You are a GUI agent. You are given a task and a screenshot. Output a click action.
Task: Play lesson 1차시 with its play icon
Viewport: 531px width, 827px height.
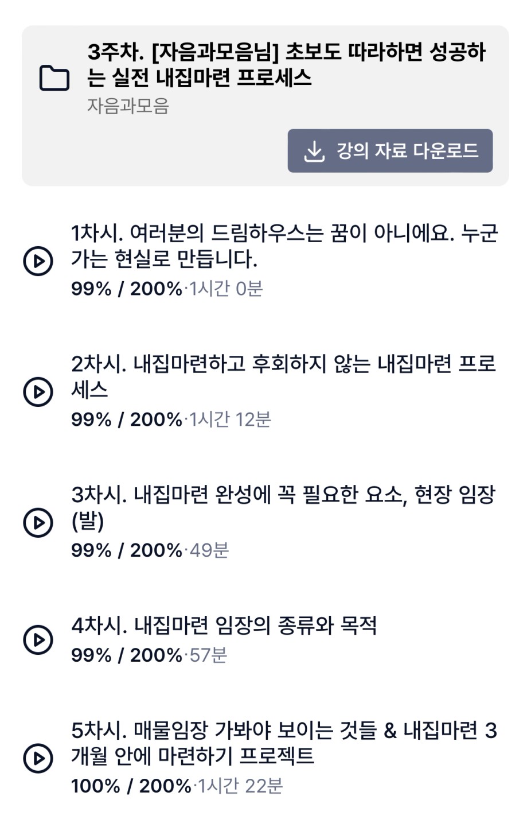pyautogui.click(x=38, y=261)
